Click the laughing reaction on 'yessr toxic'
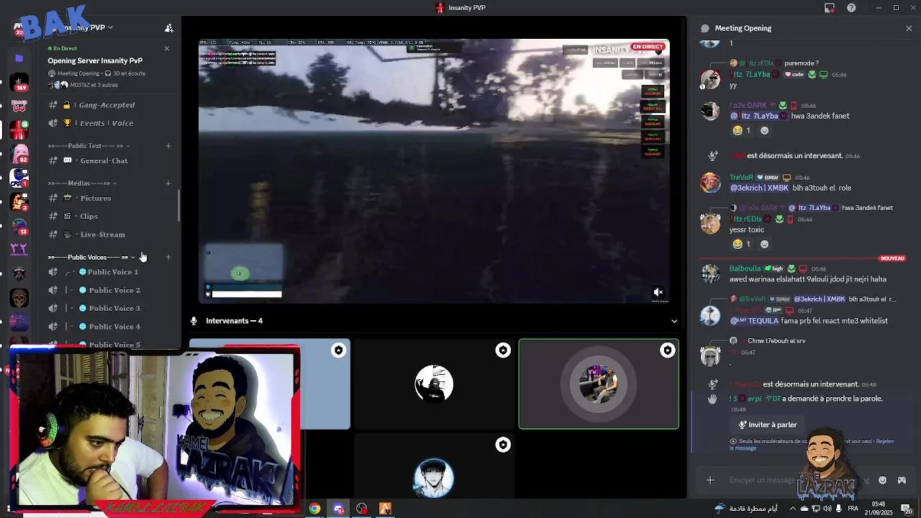The width and height of the screenshot is (921, 518). [742, 244]
